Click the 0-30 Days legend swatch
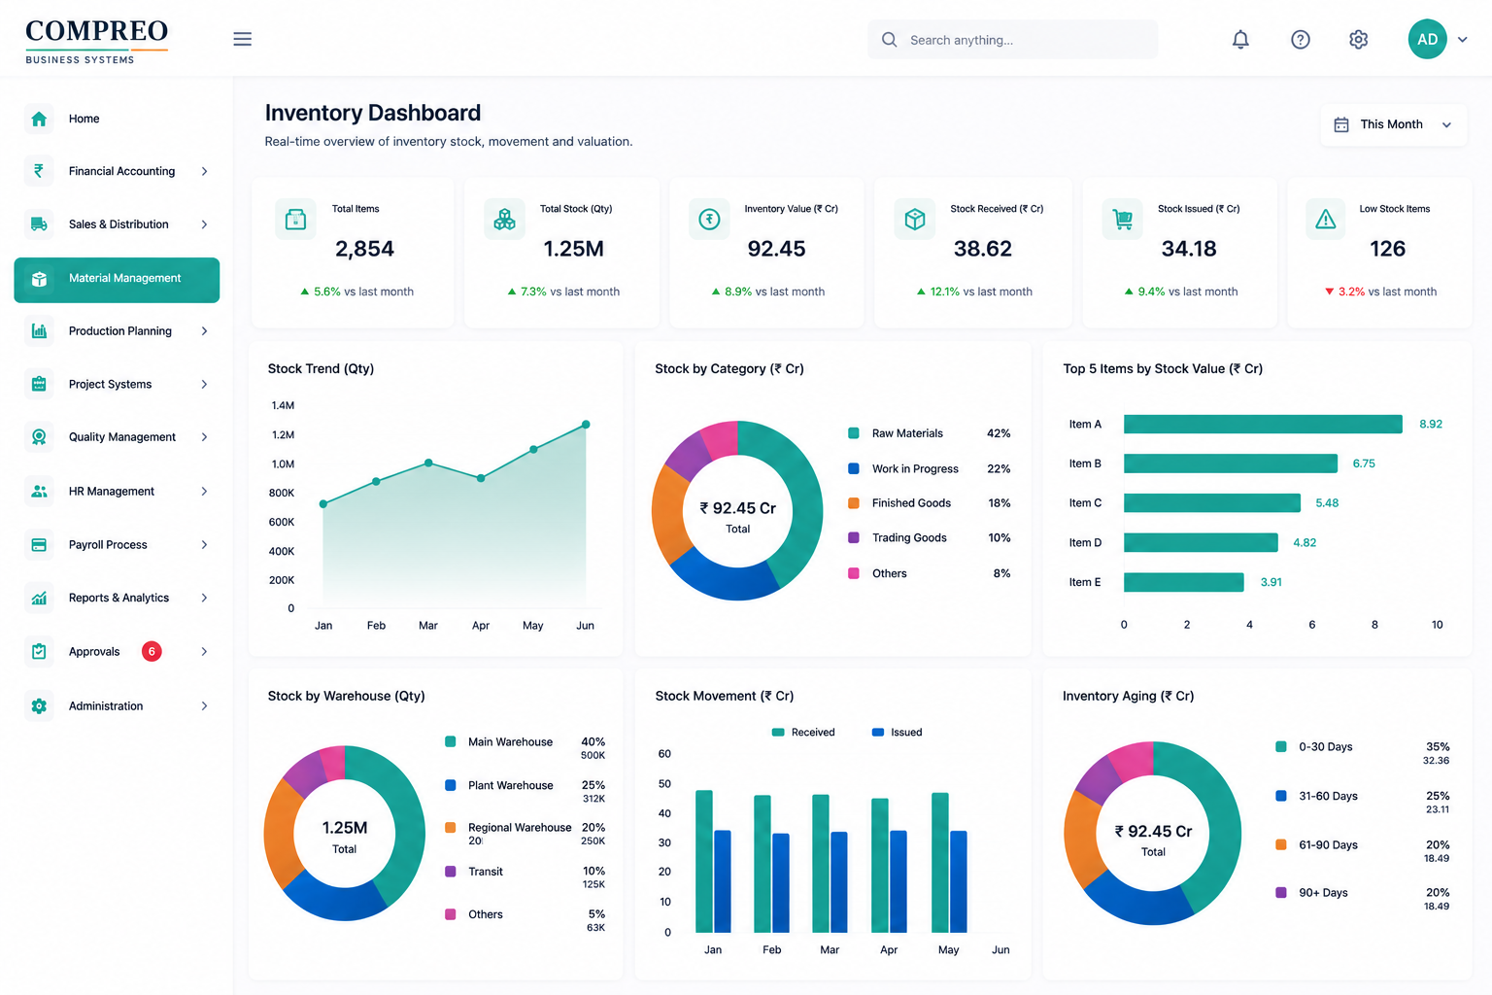Image resolution: width=1492 pixels, height=995 pixels. click(x=1281, y=746)
